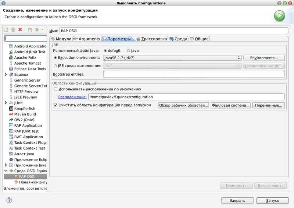Click the RAP JUnit Test icon
The image size is (294, 208).
(11, 131)
